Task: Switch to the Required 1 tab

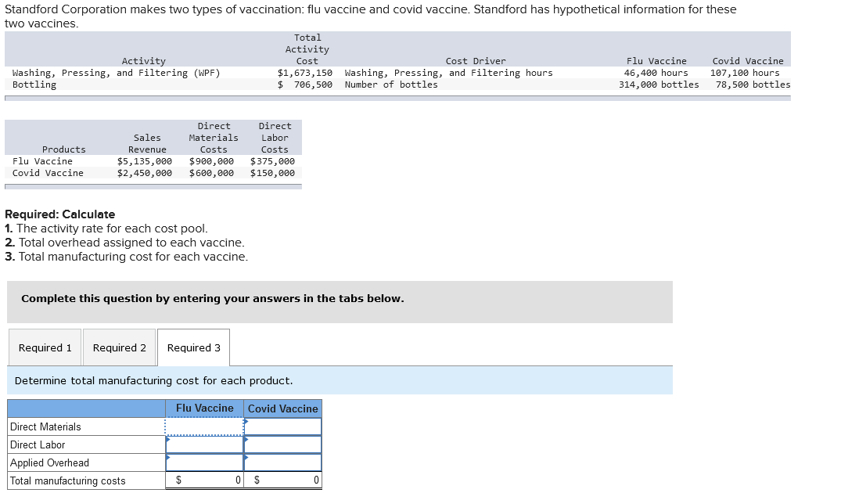Action: pyautogui.click(x=45, y=347)
